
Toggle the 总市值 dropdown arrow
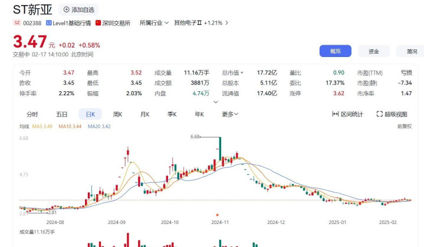(242, 73)
